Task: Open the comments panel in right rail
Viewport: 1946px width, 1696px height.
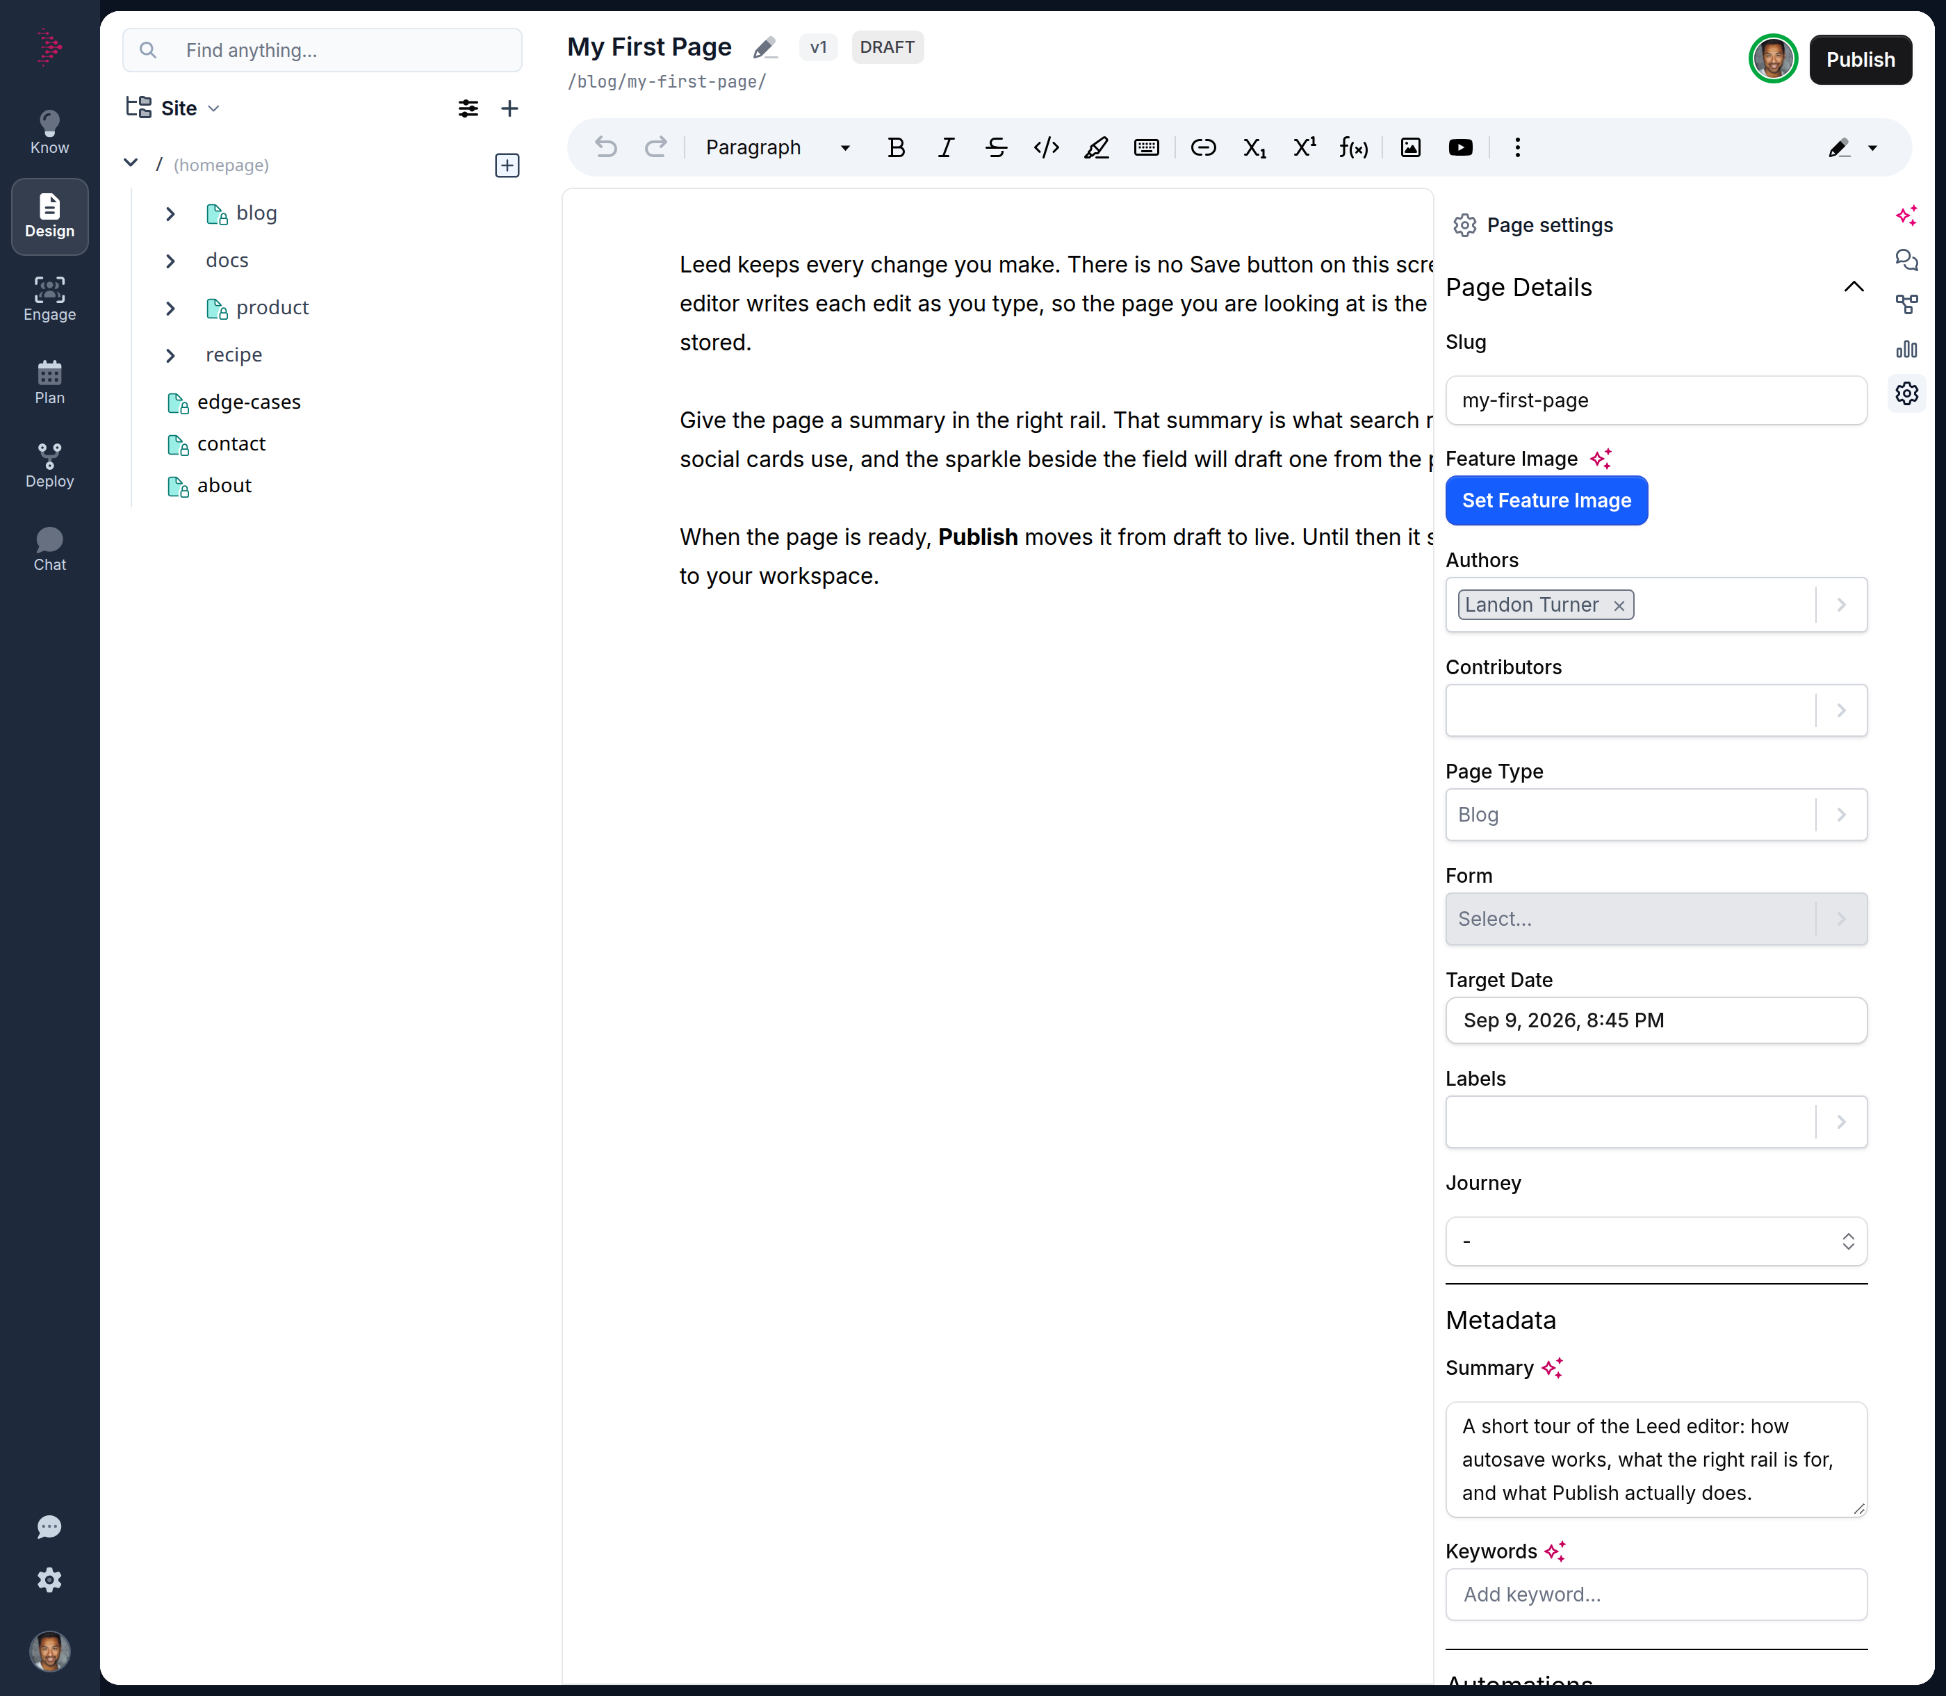Action: 1906,260
